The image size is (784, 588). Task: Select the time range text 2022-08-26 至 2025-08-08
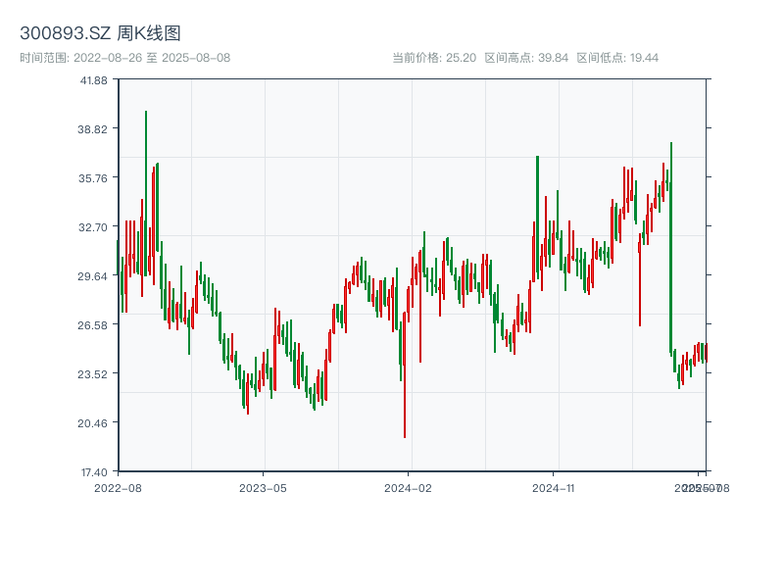(152, 58)
